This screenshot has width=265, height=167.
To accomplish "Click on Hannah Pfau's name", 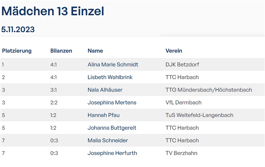I will coord(103,115).
